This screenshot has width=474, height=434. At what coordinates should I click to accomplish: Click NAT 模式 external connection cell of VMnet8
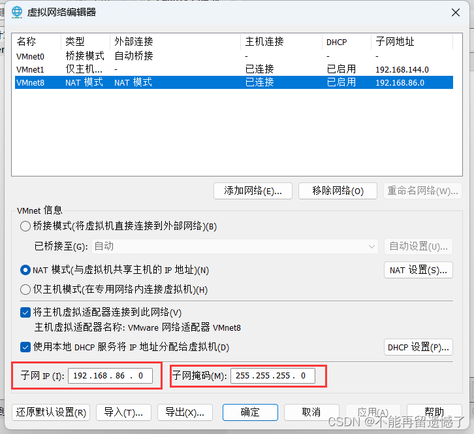133,82
